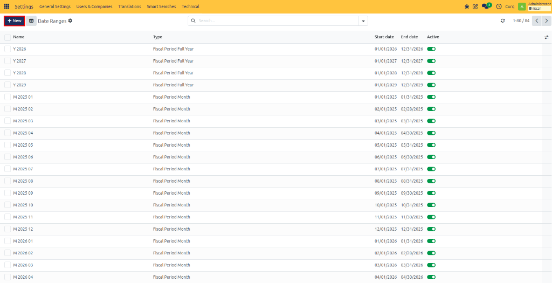Open the M 2026 01 record
The height and width of the screenshot is (283, 552).
23,241
